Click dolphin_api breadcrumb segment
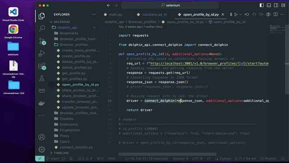This screenshot has width=289, height=163. coord(114,22)
